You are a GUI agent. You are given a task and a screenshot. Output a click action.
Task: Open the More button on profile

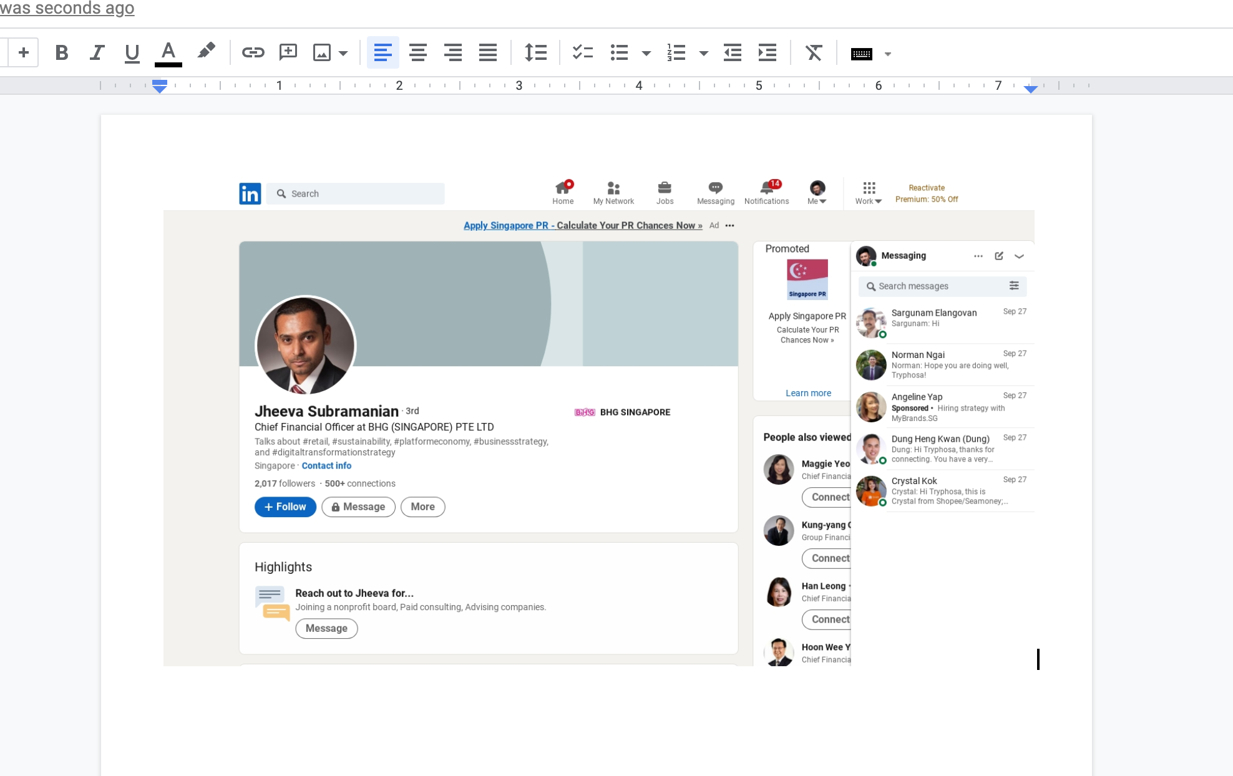click(x=422, y=507)
